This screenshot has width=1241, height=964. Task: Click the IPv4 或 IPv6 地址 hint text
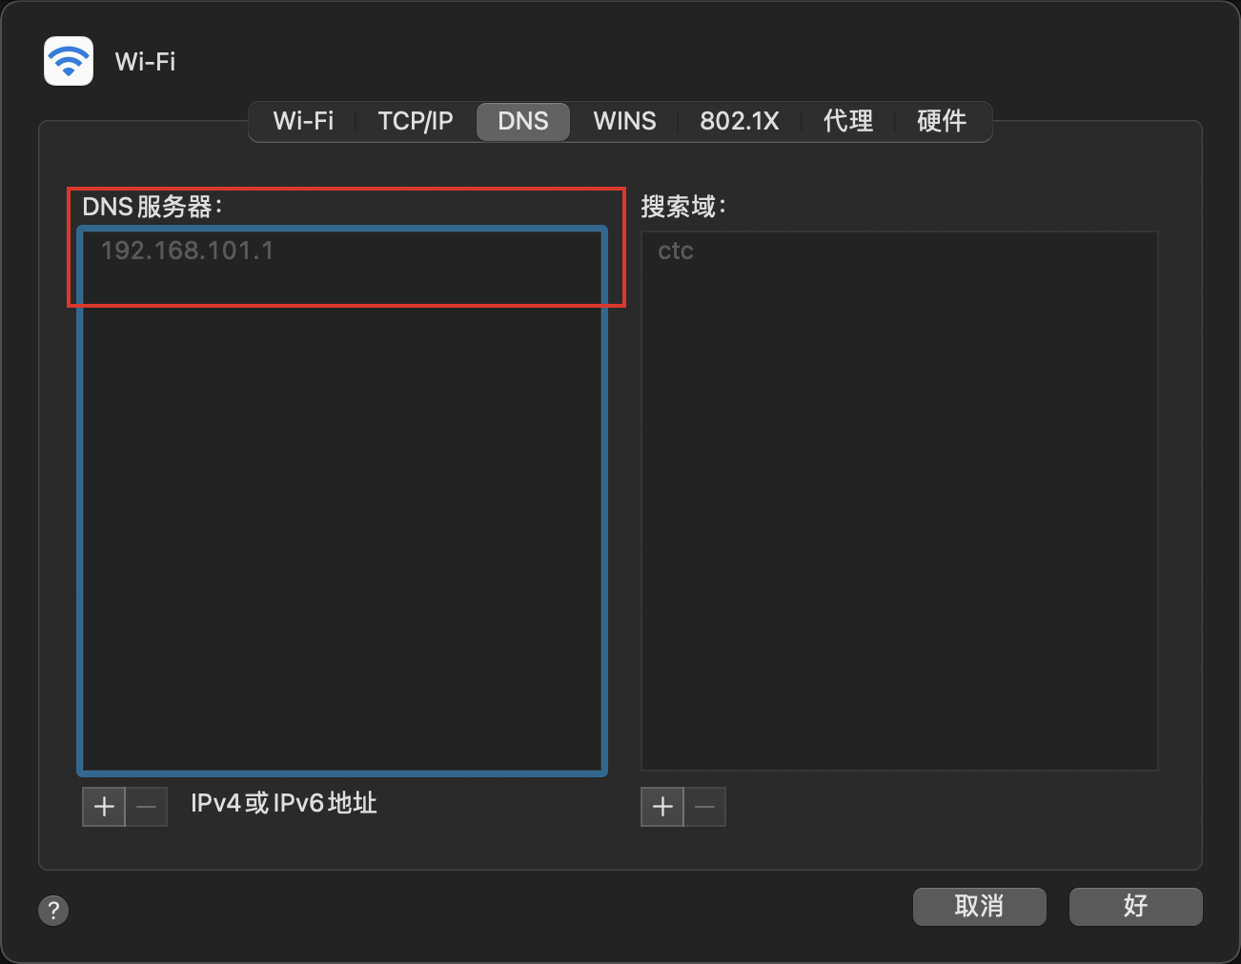click(284, 803)
